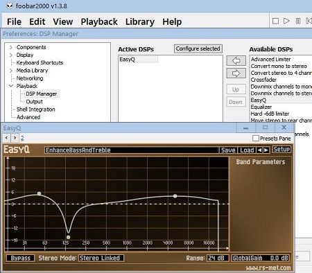Click the EasyQ Save preset button
This screenshot has height=273, width=312.
[228, 150]
